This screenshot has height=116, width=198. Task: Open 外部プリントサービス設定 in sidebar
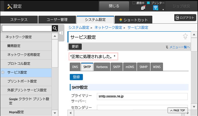(26, 90)
